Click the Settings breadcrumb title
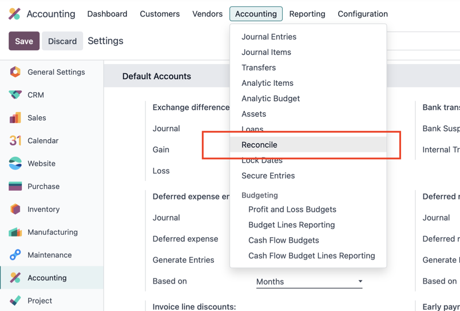460x311 pixels. coord(105,41)
